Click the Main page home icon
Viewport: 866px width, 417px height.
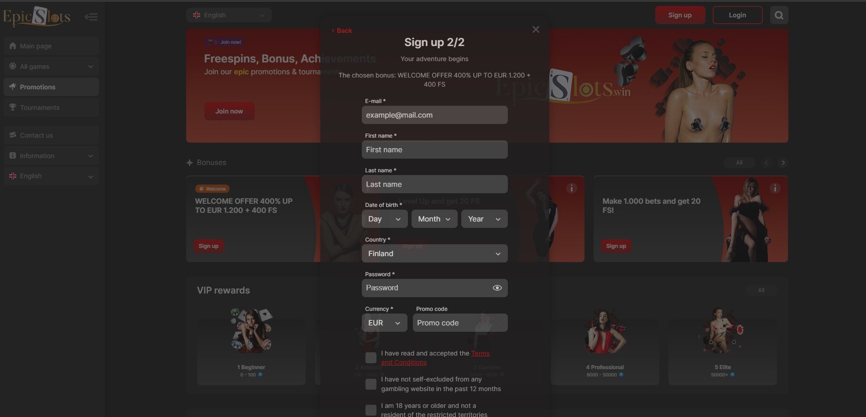13,46
